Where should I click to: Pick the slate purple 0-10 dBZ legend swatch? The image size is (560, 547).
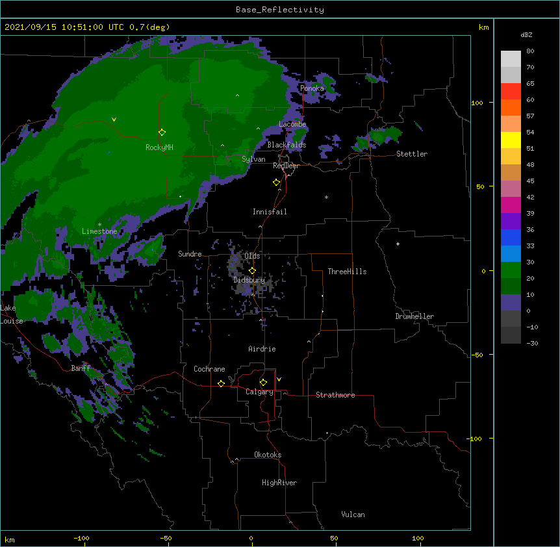point(511,303)
